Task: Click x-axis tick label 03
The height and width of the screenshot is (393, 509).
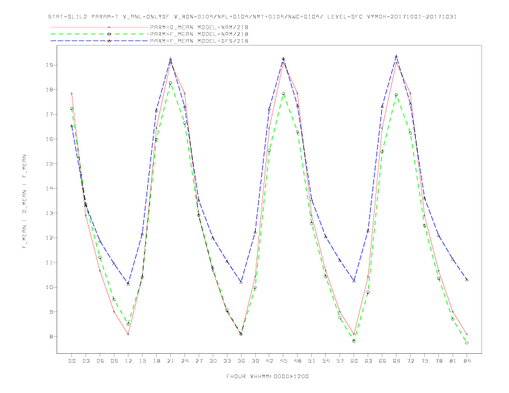Action: pyautogui.click(x=85, y=361)
